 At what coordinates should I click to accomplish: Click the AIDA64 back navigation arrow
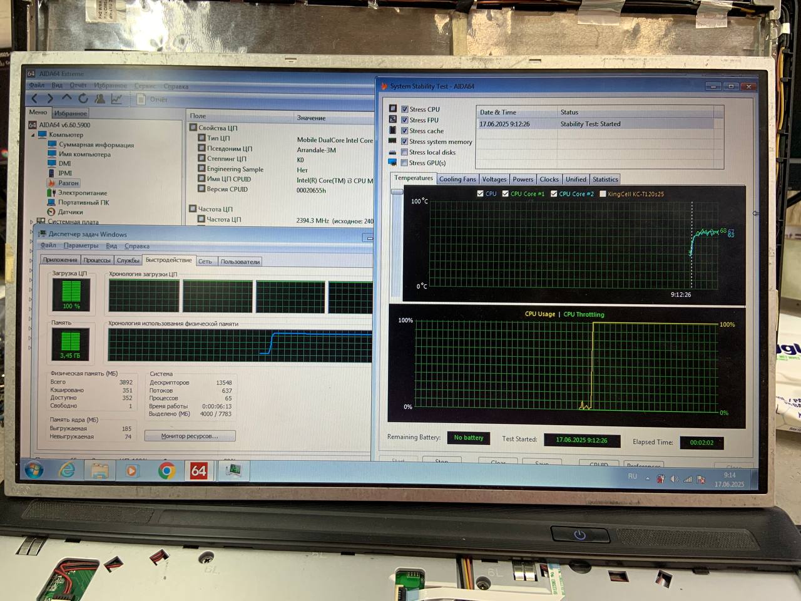(34, 98)
